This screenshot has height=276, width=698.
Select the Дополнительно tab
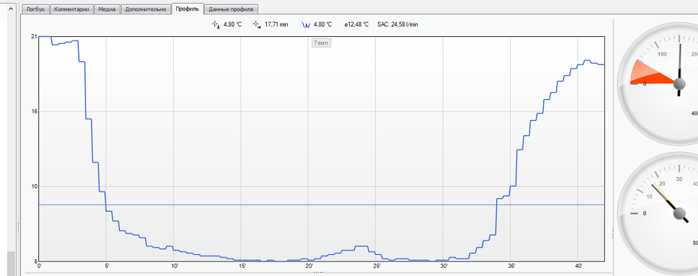pyautogui.click(x=146, y=9)
